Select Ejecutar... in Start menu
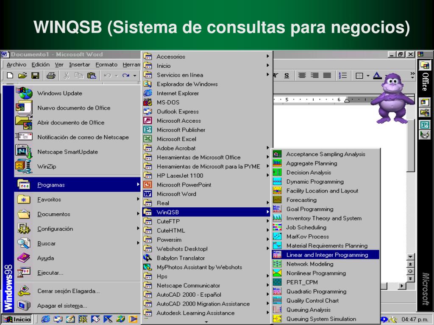 (78, 273)
